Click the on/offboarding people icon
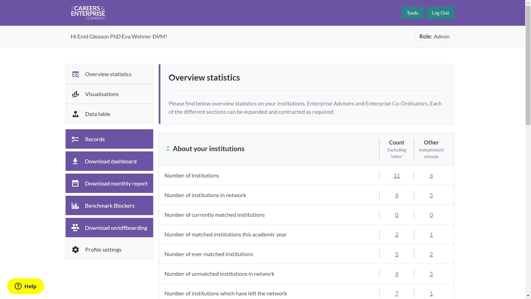531x299 pixels. pos(75,228)
